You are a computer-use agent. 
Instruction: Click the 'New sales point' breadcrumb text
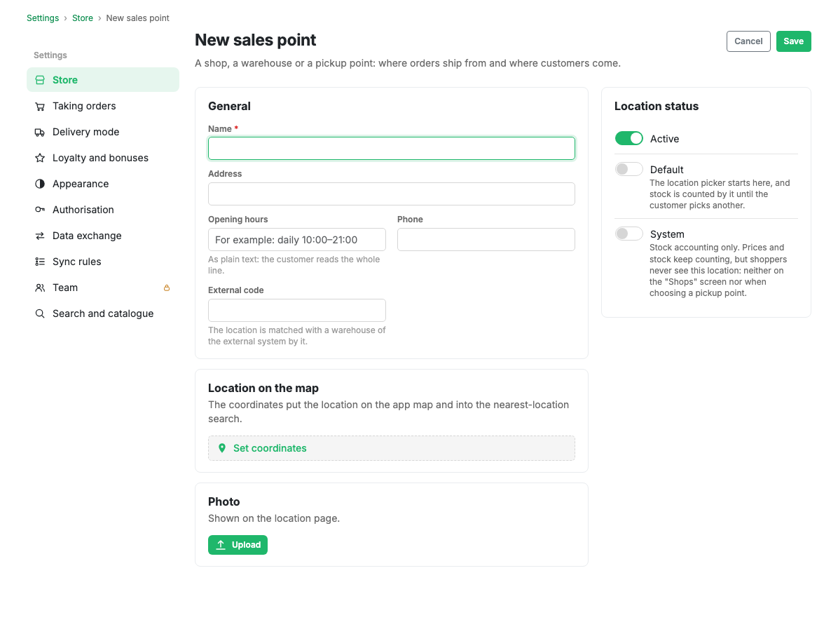tap(137, 18)
